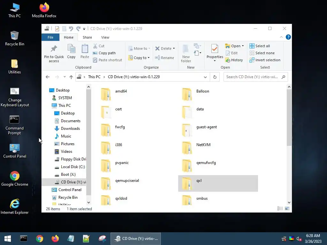The width and height of the screenshot is (327, 245).
Task: Select Control Panel in navigation pane
Action: (66, 190)
